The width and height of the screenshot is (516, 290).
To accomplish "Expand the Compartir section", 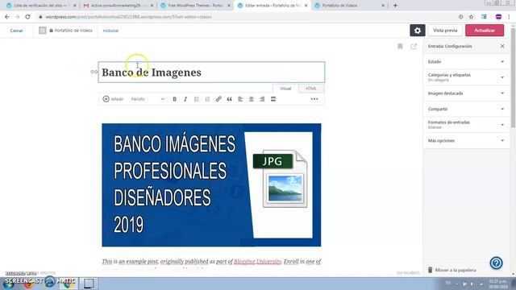I will (466, 109).
